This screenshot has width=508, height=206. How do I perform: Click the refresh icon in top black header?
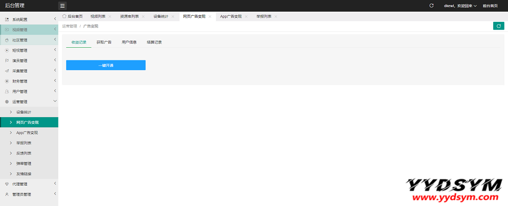tap(431, 6)
